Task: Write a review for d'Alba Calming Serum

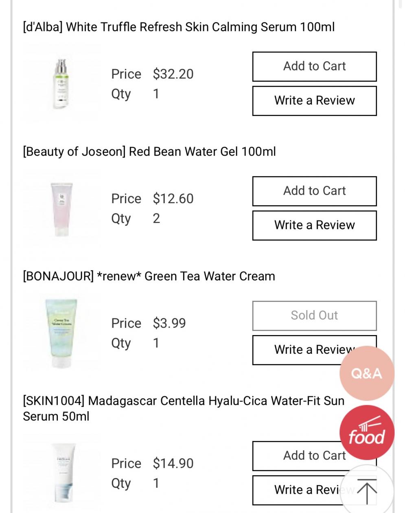Action: pyautogui.click(x=314, y=101)
